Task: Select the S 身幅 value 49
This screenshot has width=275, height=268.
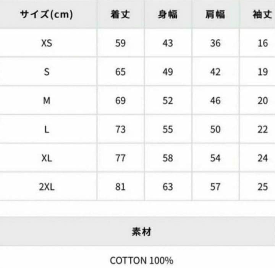Action: pyautogui.click(x=168, y=72)
